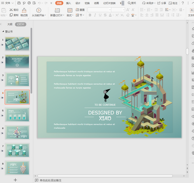
Task: Open the Insert (插入) ribbon tab
Action: pos(68,3)
